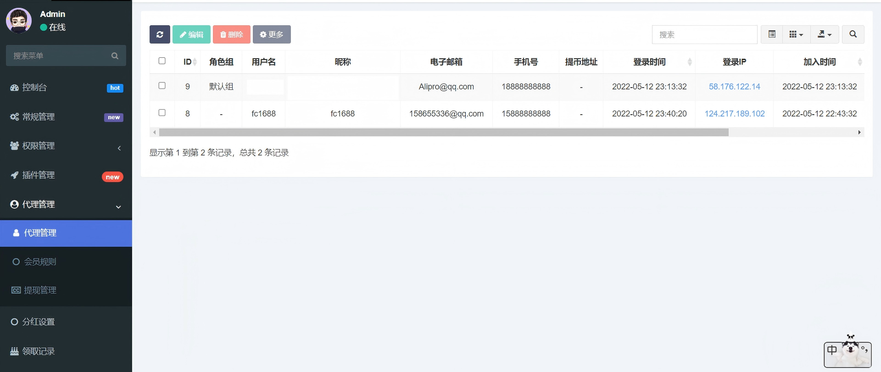
Task: Click the green 编辑 pencil button
Action: [191, 34]
